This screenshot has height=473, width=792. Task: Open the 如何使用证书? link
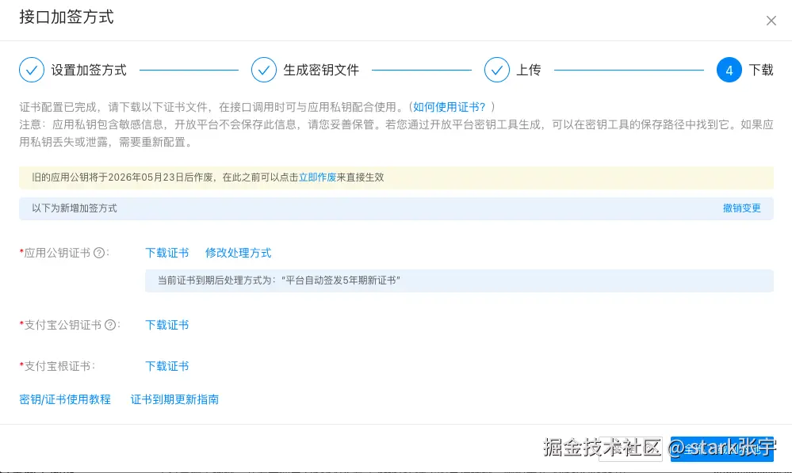(449, 107)
